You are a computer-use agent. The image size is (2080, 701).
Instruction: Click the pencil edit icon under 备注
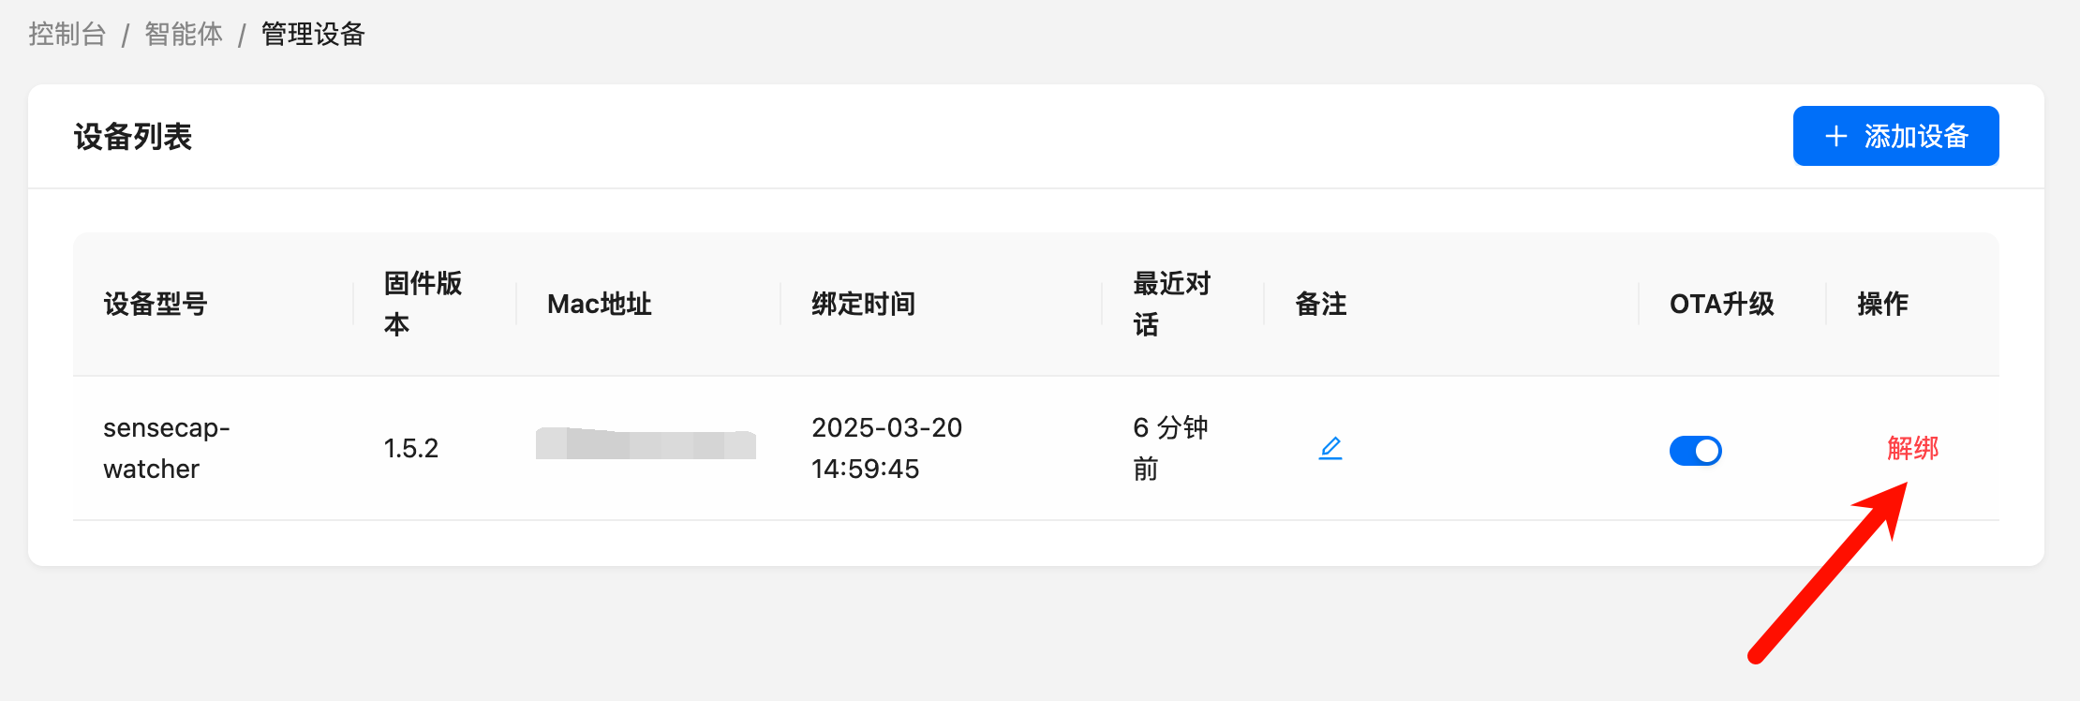coord(1330,448)
